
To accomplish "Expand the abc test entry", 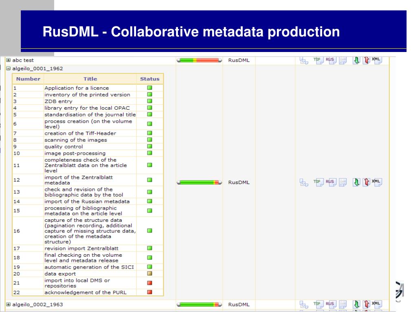I will [x=8, y=60].
